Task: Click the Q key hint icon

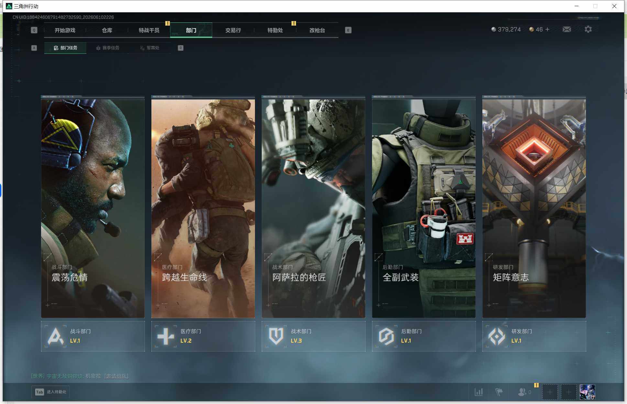Action: [34, 30]
